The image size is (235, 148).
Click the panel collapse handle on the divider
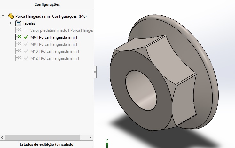tap(95, 72)
